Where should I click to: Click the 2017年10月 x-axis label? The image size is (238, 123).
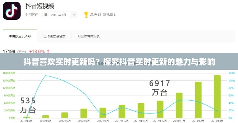click(x=122, y=121)
